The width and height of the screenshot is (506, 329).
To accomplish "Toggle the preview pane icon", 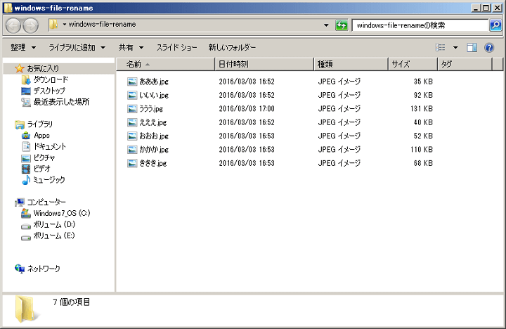I will [472, 48].
